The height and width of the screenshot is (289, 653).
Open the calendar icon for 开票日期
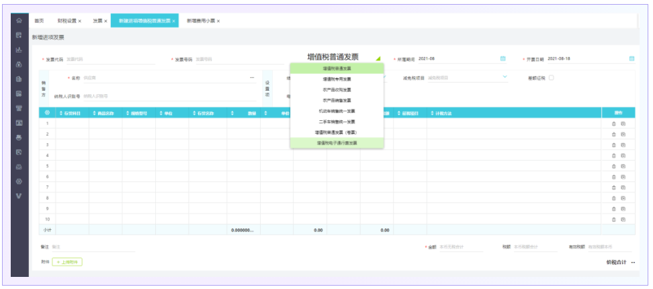632,58
